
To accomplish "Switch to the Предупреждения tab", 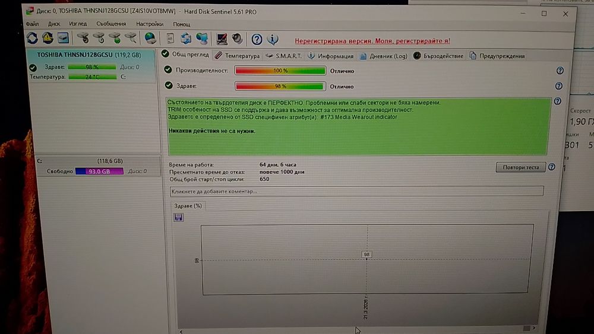I will tap(497, 56).
